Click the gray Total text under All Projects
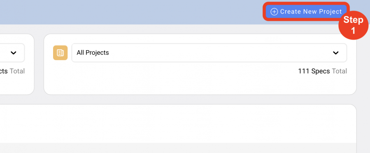The image size is (370, 153). click(x=339, y=71)
